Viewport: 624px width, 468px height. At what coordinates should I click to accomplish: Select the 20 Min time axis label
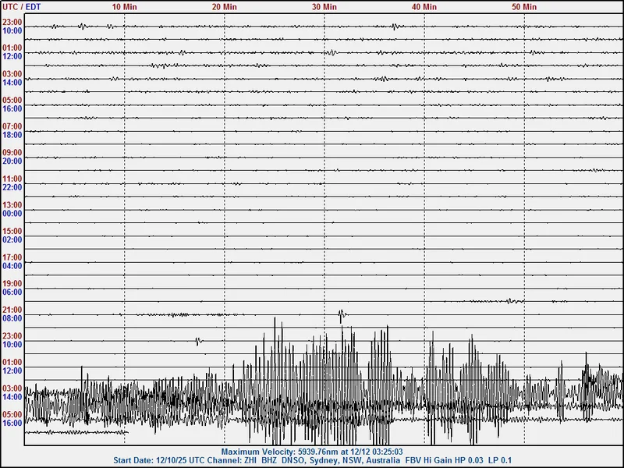click(224, 6)
